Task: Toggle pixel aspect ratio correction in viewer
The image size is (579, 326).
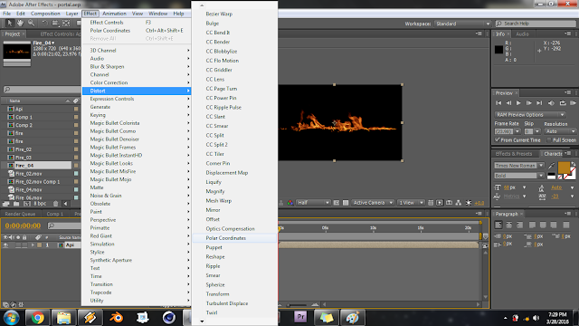Action: click(431, 203)
